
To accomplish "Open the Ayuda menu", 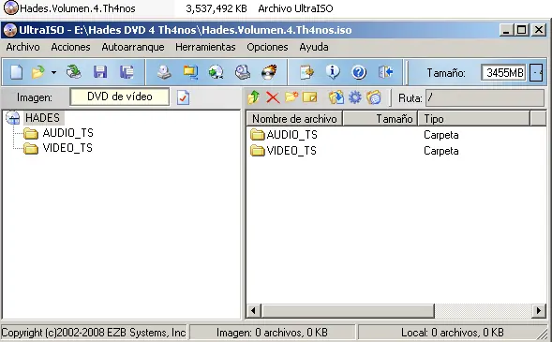I will coord(314,47).
